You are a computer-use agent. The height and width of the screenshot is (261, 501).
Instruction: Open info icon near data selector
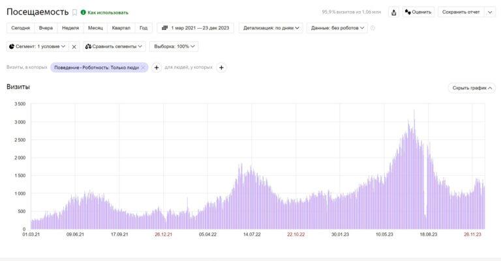pyautogui.click(x=372, y=28)
